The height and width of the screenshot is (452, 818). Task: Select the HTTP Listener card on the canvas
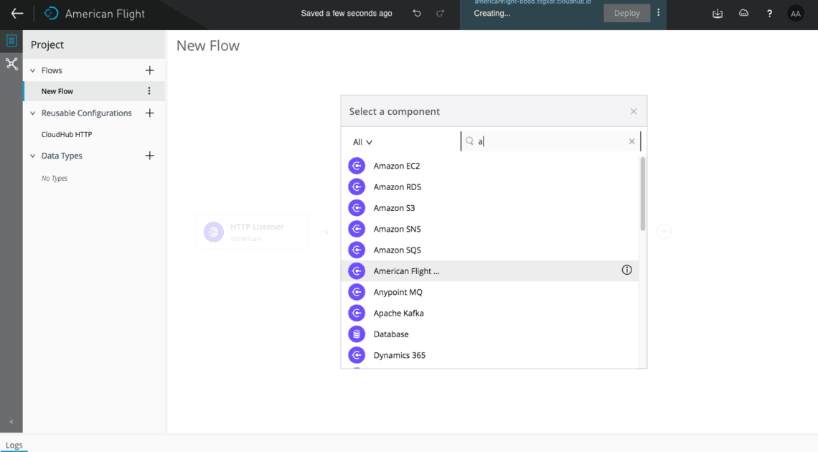[x=252, y=231]
